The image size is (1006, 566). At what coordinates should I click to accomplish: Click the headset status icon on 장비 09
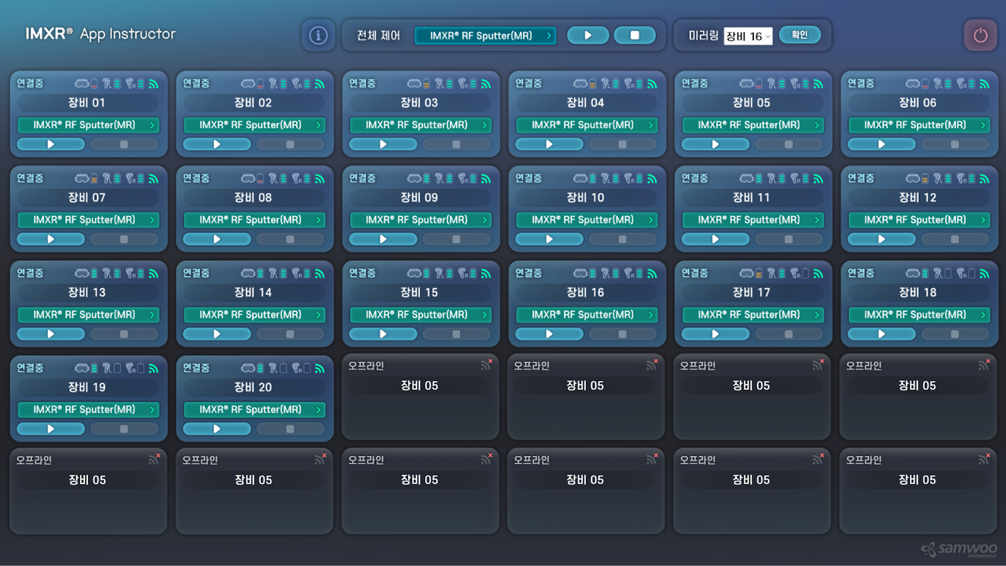[414, 179]
